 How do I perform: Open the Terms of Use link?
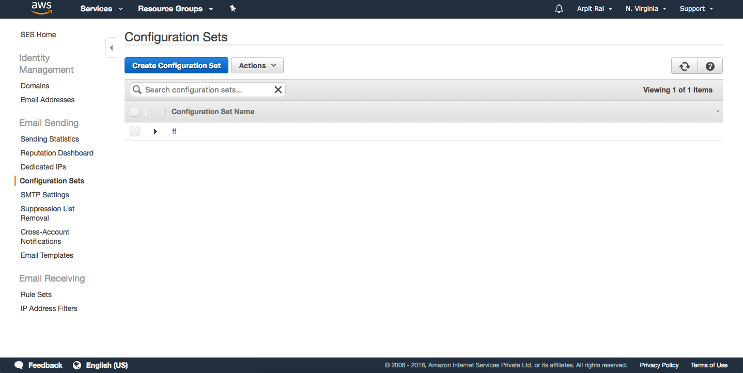click(x=709, y=365)
